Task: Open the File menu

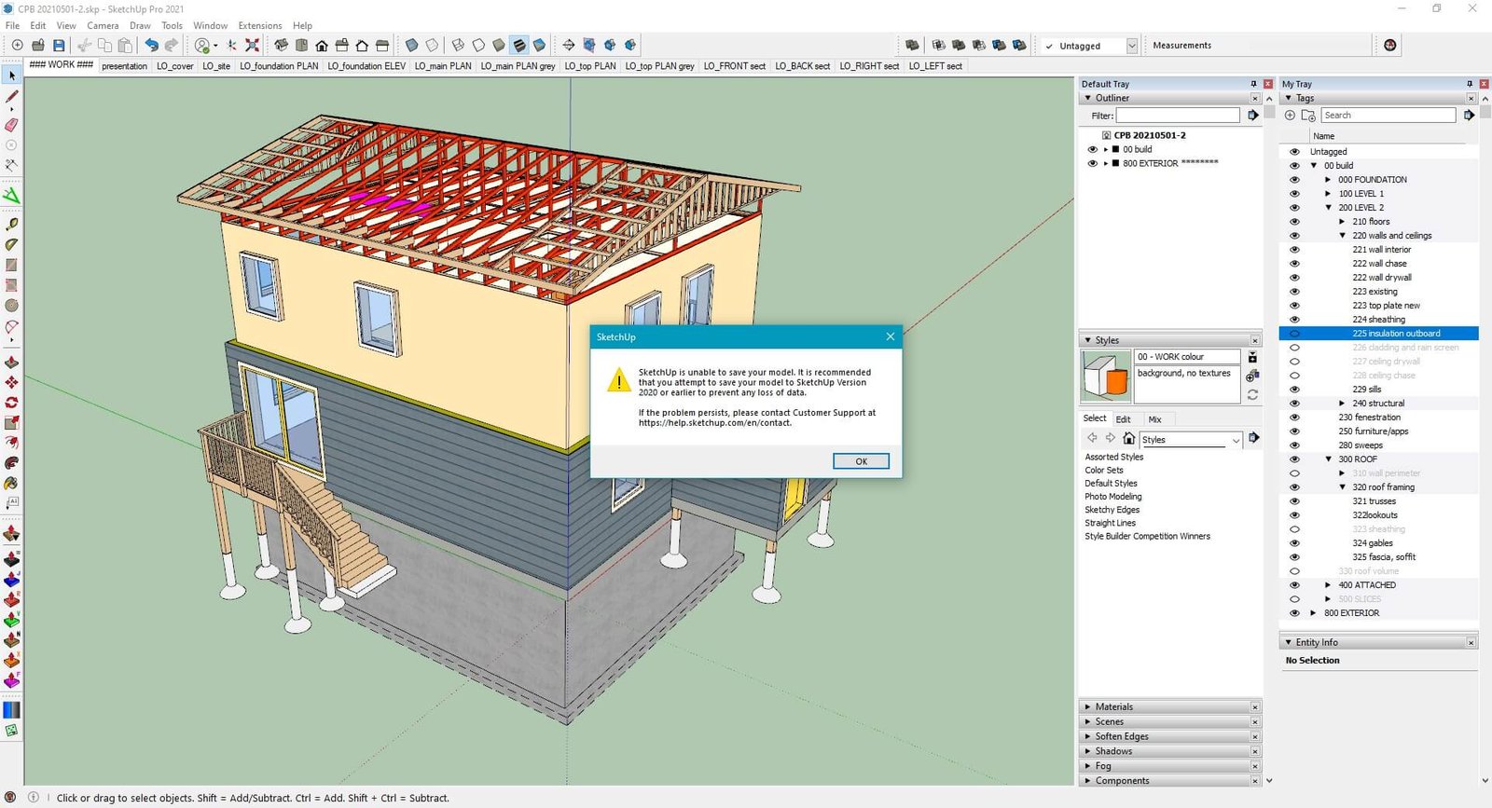Action: coord(13,26)
